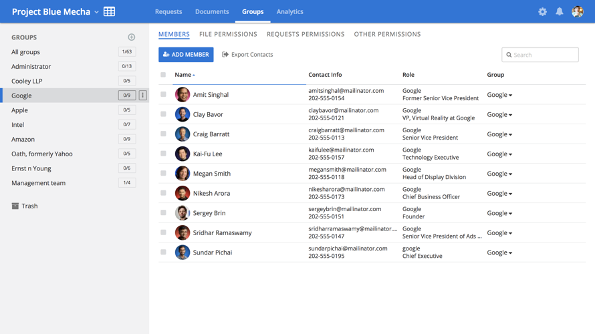Image resolution: width=595 pixels, height=334 pixels.
Task: Go to the Documents tab
Action: [x=212, y=12]
